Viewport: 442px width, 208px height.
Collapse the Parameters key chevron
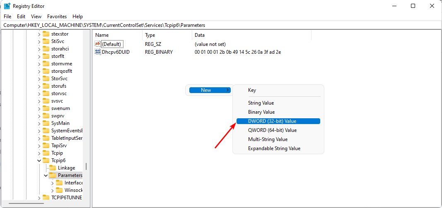tap(46, 175)
